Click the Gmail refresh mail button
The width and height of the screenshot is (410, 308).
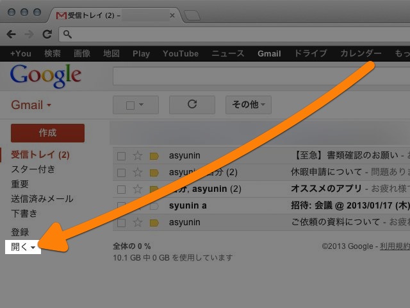192,105
